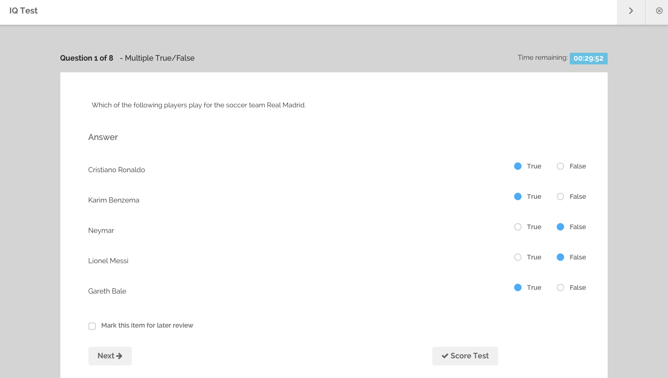Select False for Cristiano Ronaldo

[x=560, y=166]
